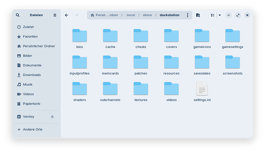The width and height of the screenshot is (265, 152).
Task: Go to .local in the path bar
Action: (x=131, y=15)
